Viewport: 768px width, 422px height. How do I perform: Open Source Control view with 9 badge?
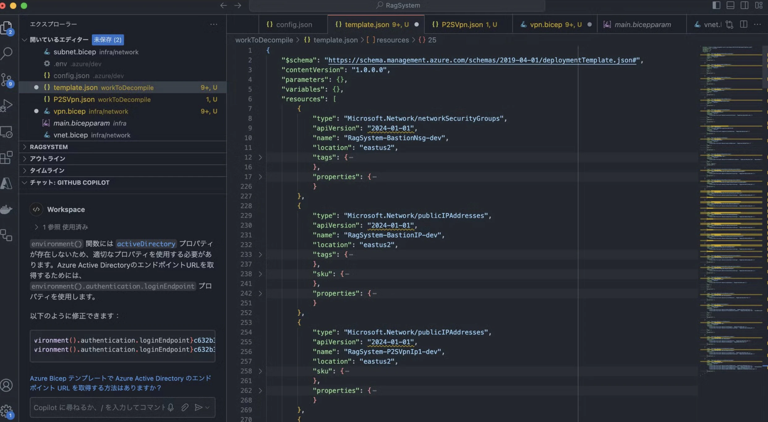[x=7, y=80]
